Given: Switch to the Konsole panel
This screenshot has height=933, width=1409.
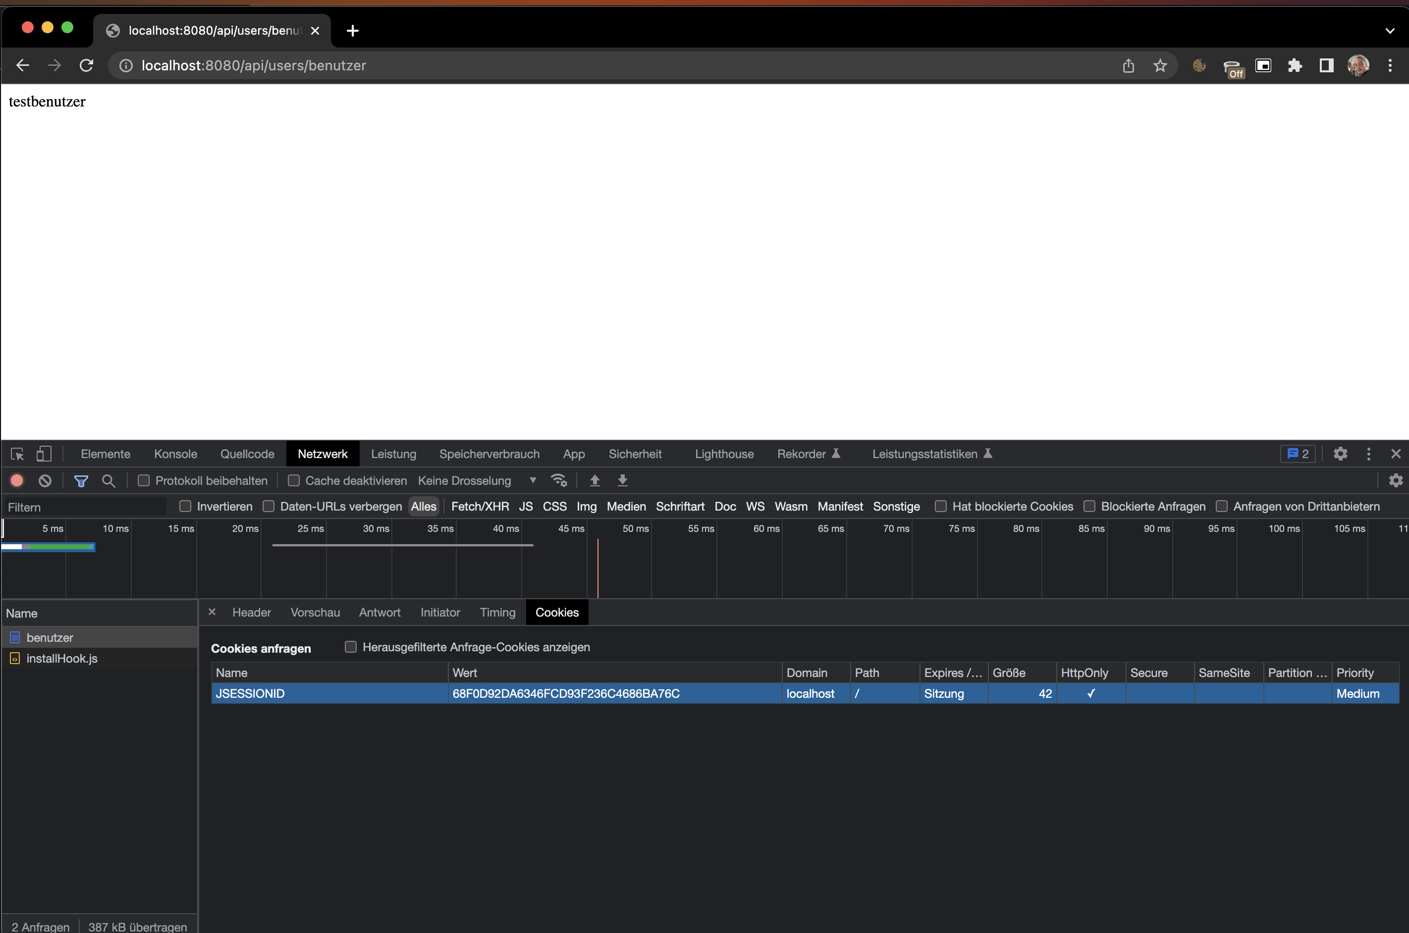Looking at the screenshot, I should [x=175, y=454].
